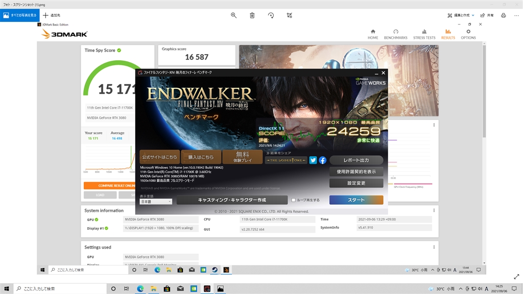The width and height of the screenshot is (523, 294).
Task: Open Mail on the bottom taskbar
Action: [180, 289]
